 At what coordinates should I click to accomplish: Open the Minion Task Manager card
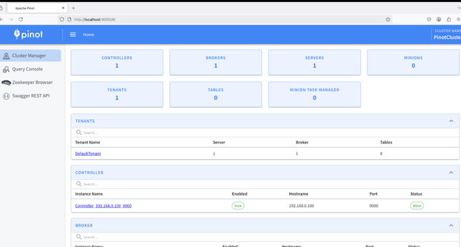pyautogui.click(x=314, y=95)
